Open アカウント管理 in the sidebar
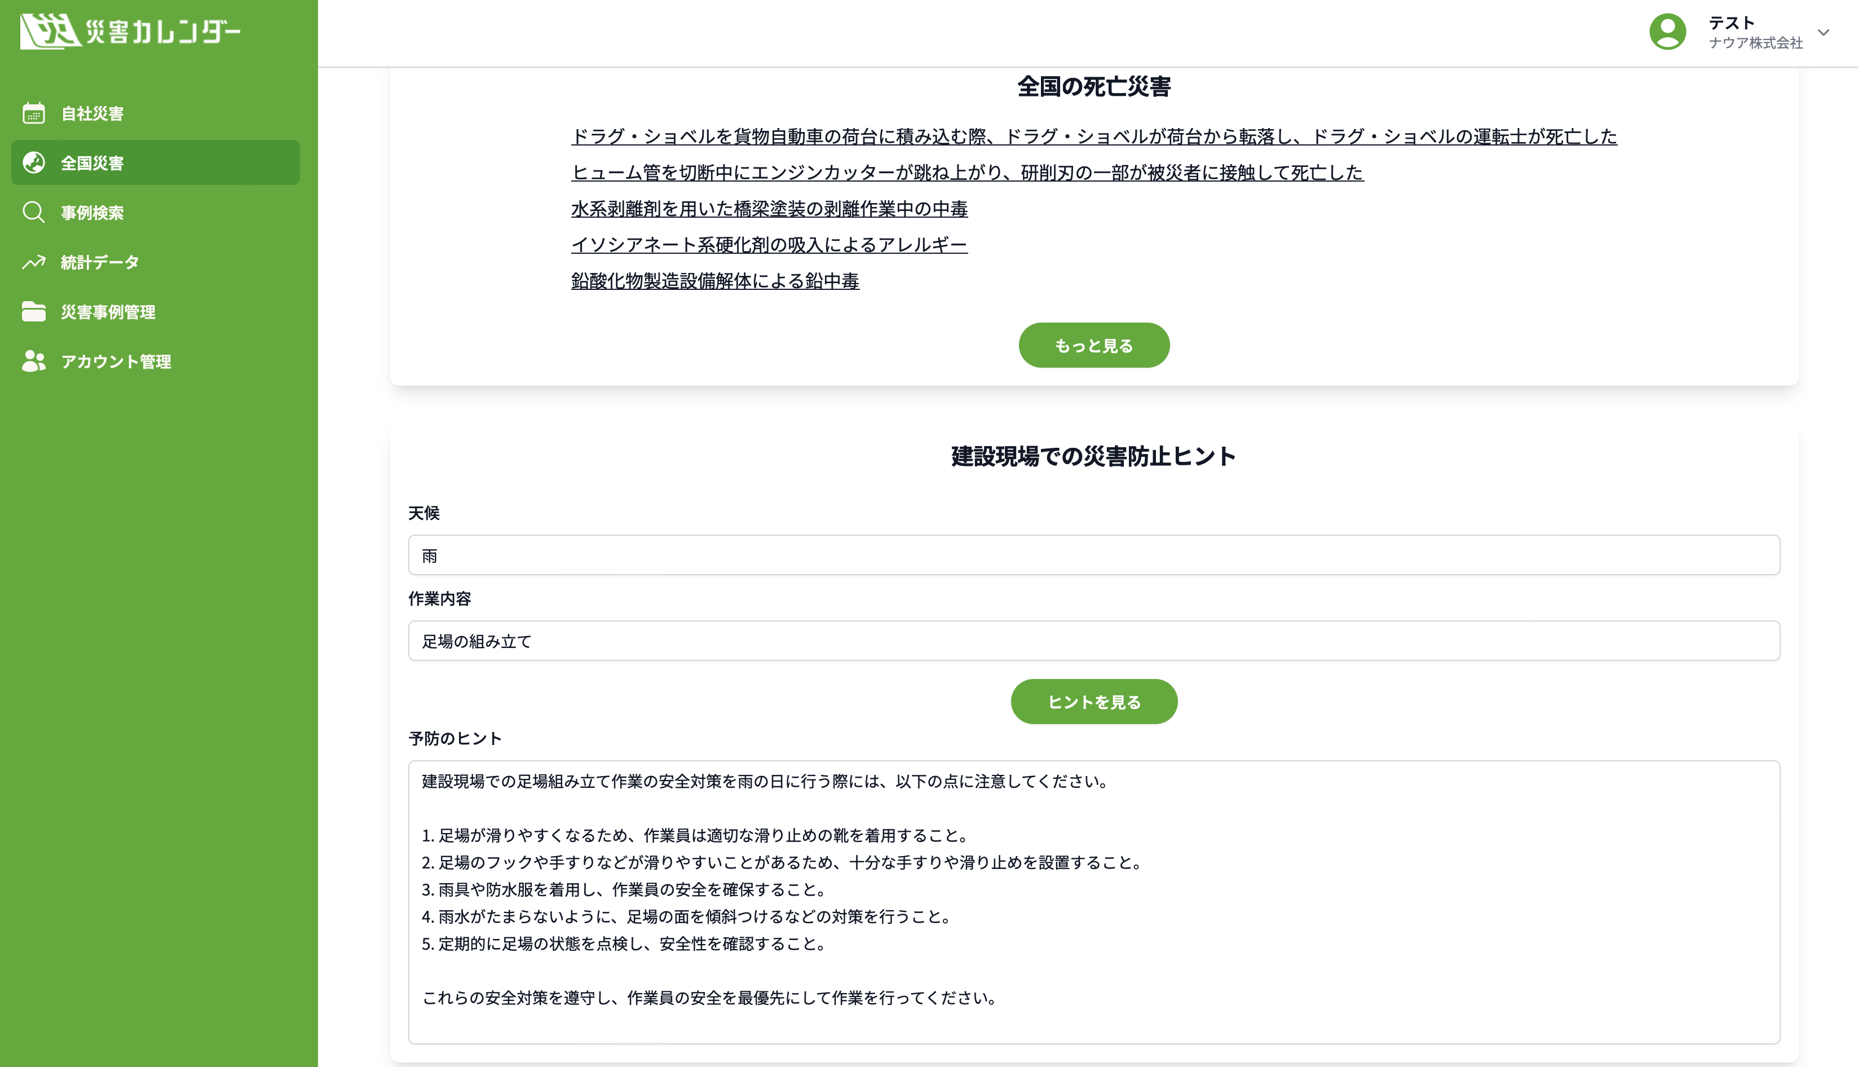Screen dimensions: 1858x1067 pyautogui.click(x=155, y=361)
